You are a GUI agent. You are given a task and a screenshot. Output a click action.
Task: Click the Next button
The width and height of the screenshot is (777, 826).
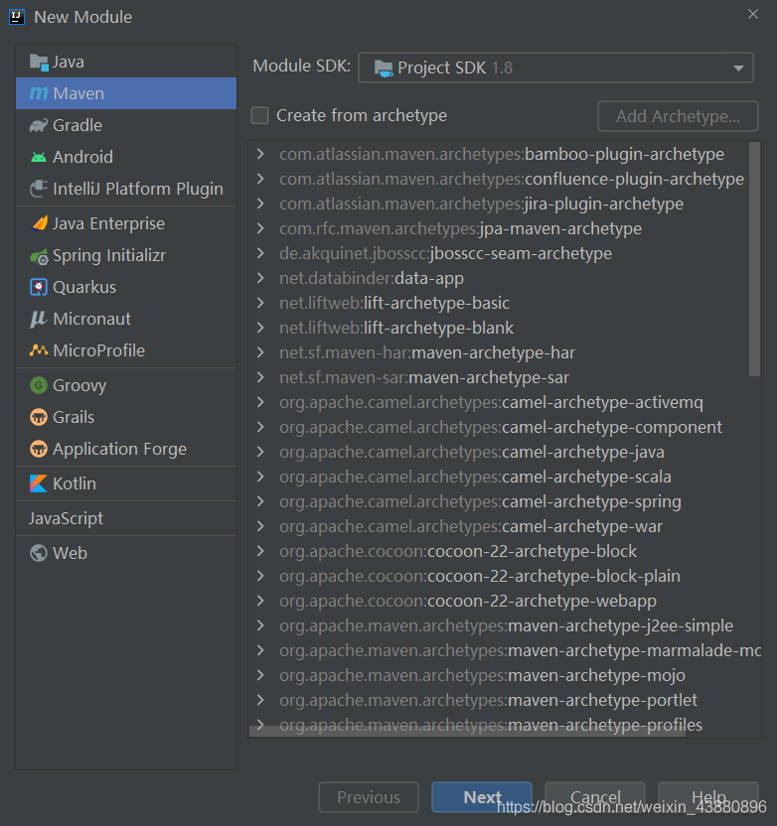[482, 797]
